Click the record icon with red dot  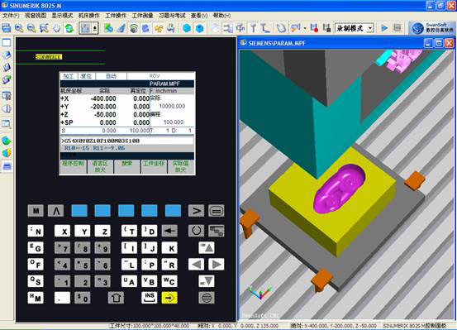[314, 28]
